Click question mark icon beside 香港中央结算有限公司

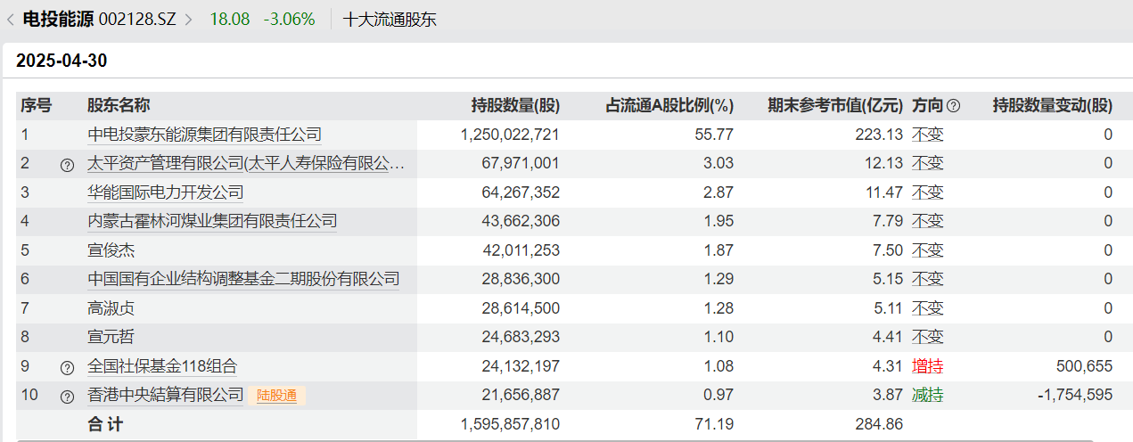coord(67,397)
